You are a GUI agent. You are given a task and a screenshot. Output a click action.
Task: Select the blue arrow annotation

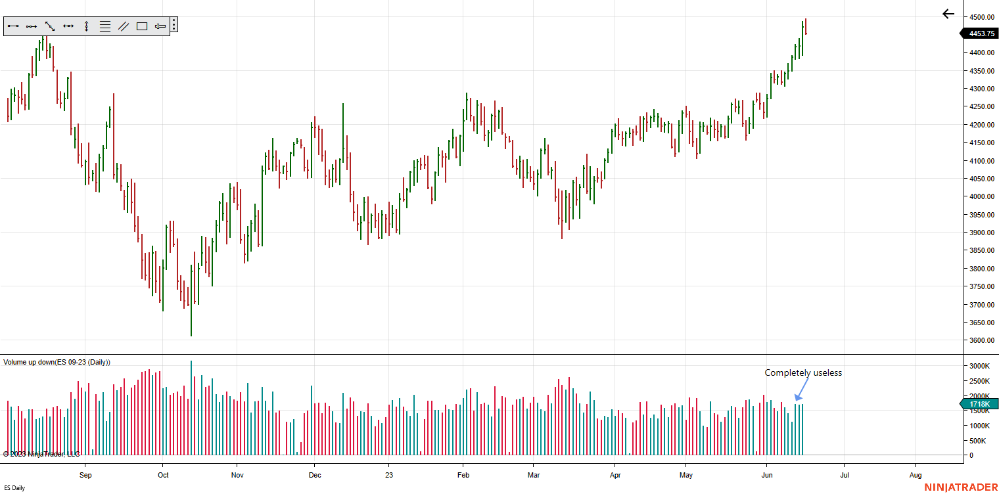802,389
